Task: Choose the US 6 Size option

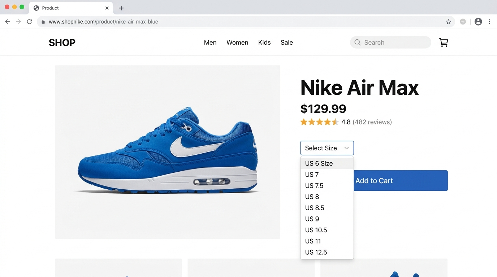Action: tap(327, 163)
